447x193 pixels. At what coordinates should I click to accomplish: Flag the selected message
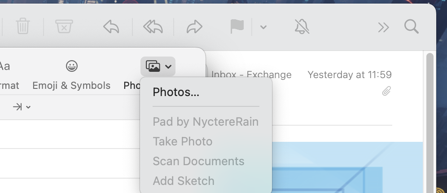(x=237, y=27)
